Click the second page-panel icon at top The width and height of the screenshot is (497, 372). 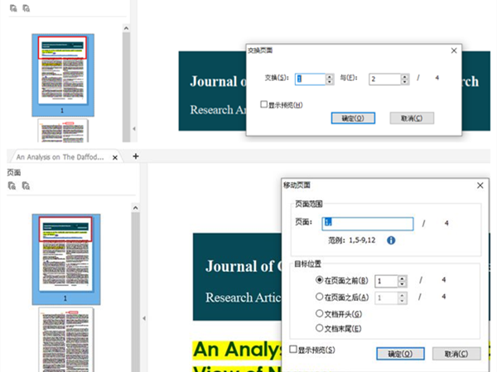point(26,7)
